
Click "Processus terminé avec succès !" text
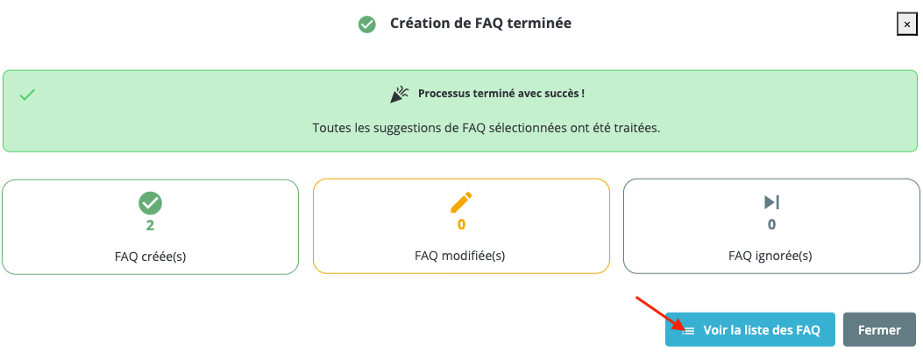coord(501,93)
